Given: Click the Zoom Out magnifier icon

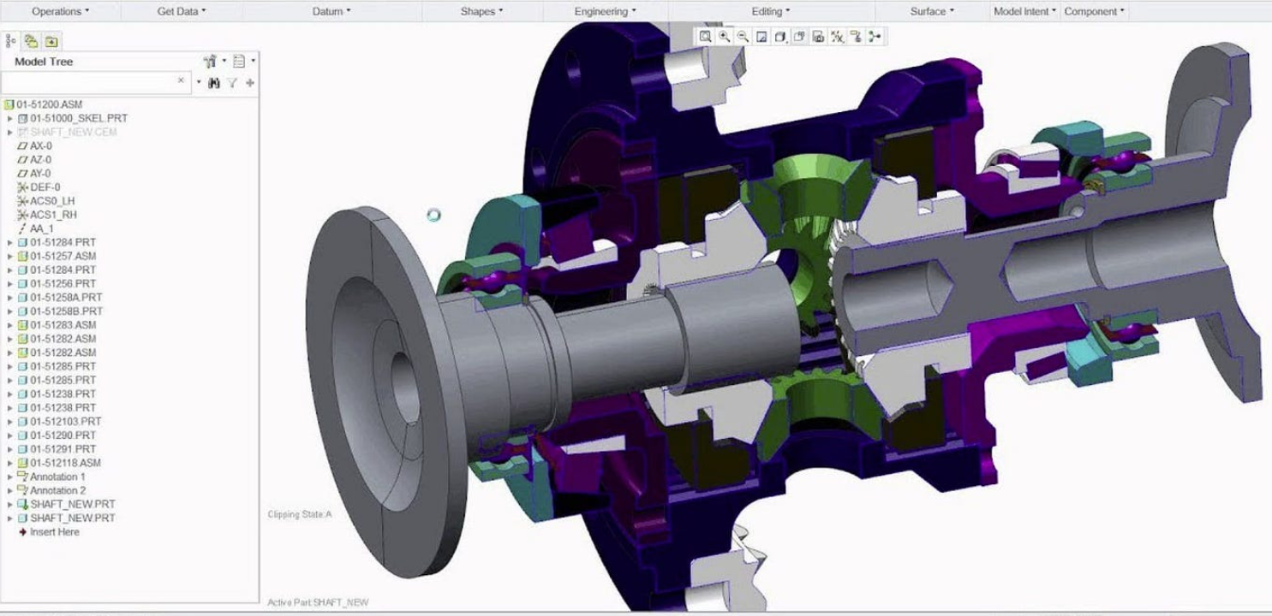Looking at the screenshot, I should coord(743,36).
